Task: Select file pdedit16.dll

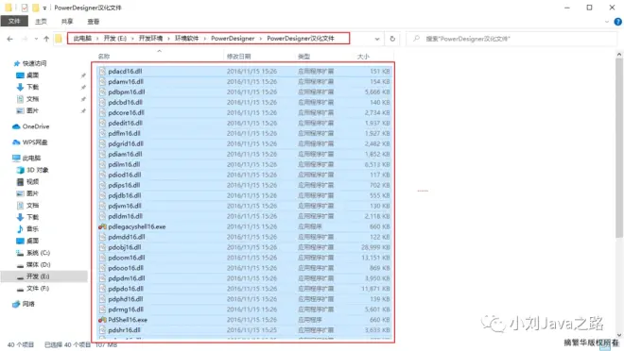Action: pyautogui.click(x=126, y=123)
